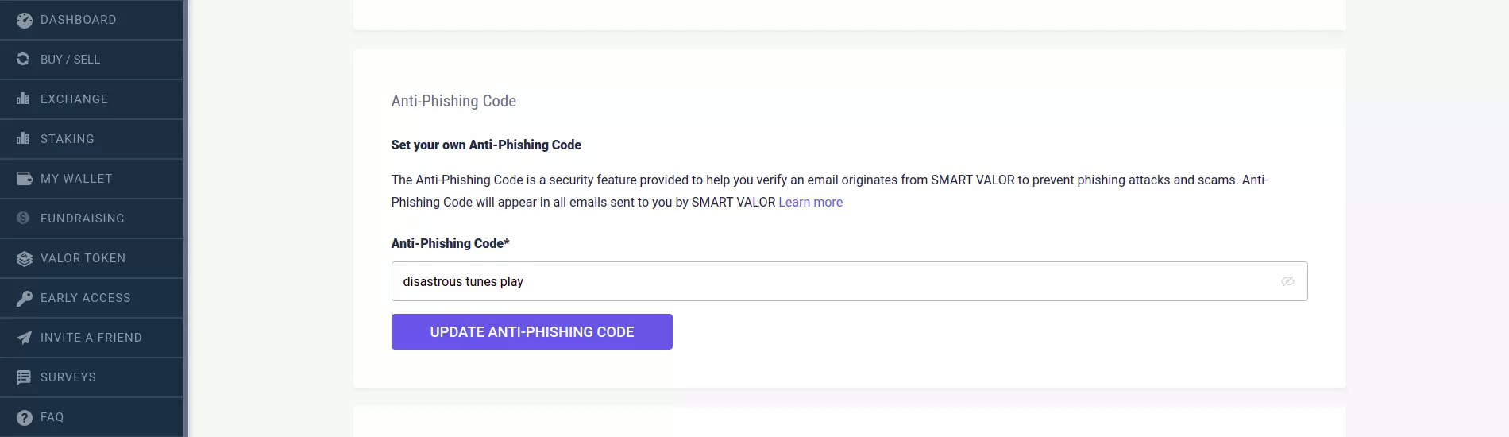Viewport: 1509px width, 437px height.
Task: Click the Fundraising dollar icon
Action: [x=23, y=218]
